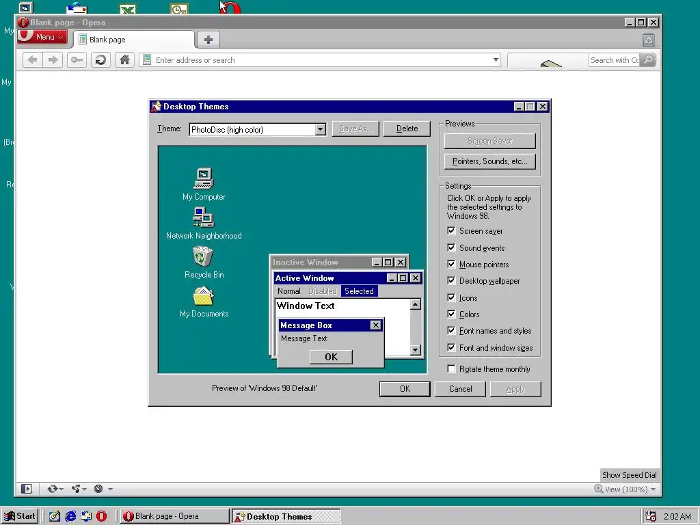Focus the Enter address or search field
The image size is (700, 525).
click(320, 60)
